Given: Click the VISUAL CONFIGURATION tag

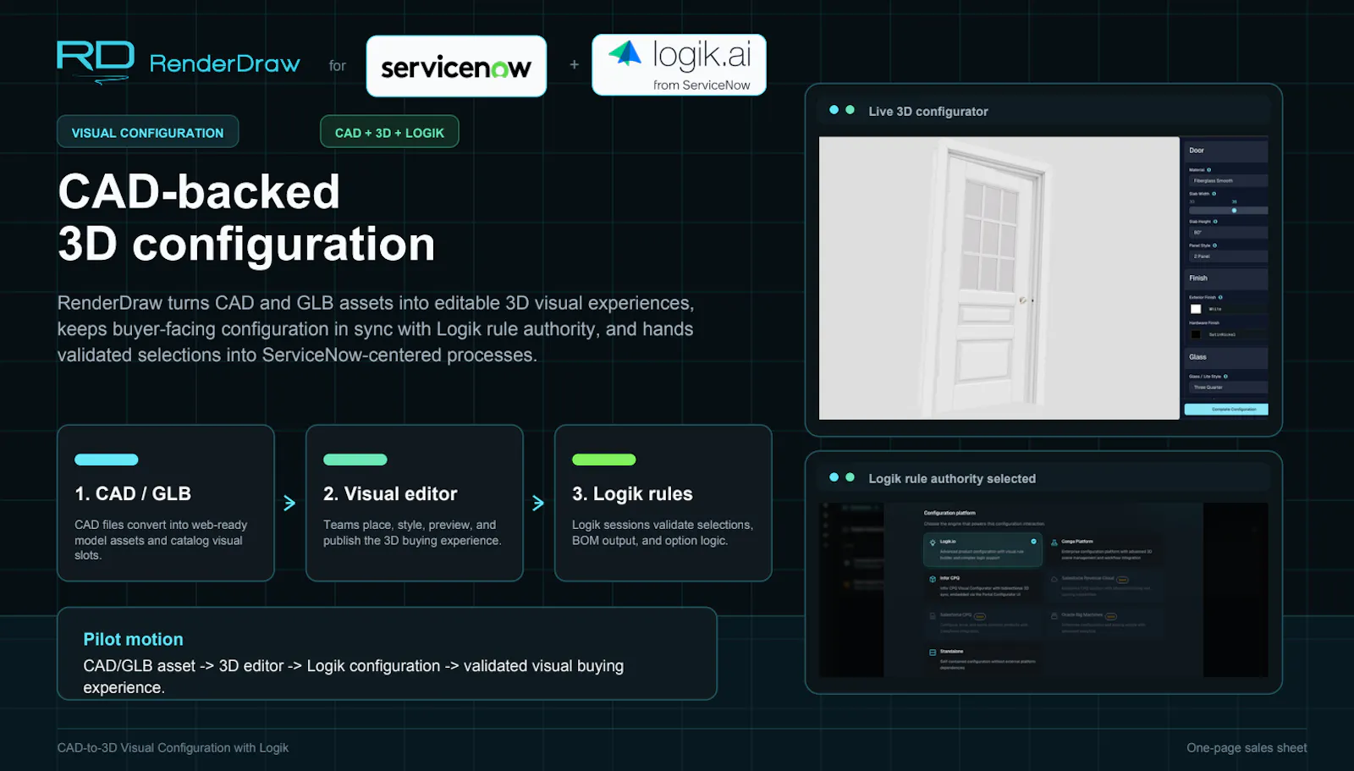Looking at the screenshot, I should point(148,132).
